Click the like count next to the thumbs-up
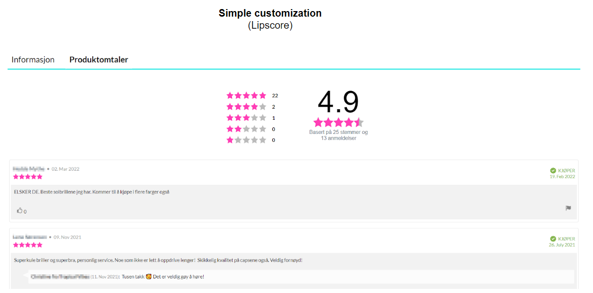 coord(25,212)
